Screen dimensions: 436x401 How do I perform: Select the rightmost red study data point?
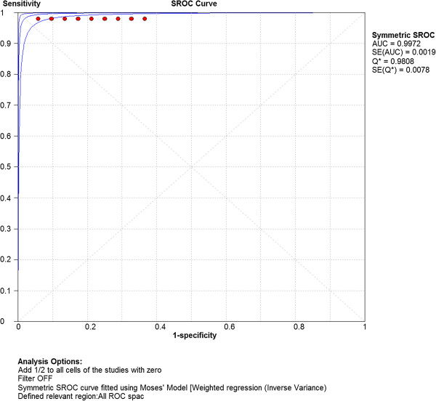pyautogui.click(x=145, y=19)
